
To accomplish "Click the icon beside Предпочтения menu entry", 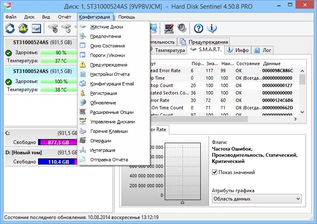I will pos(82,36).
